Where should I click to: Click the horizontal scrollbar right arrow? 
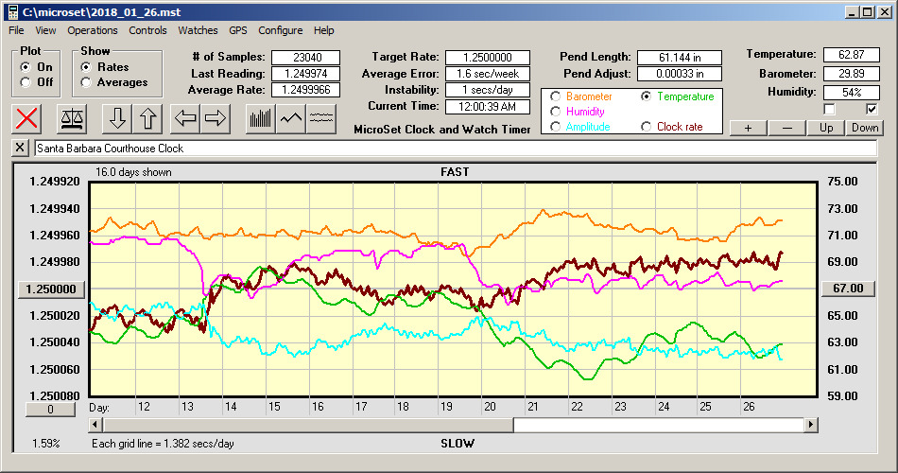click(810, 425)
